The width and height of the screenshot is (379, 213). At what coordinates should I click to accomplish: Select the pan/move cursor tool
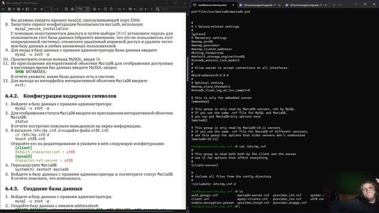pyautogui.click(x=94, y=9)
